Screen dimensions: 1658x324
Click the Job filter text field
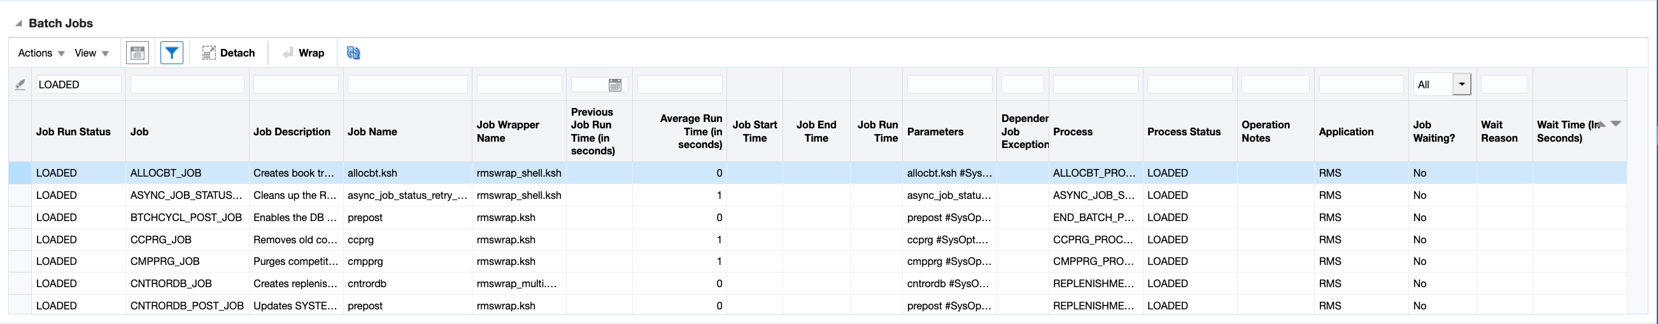(187, 84)
